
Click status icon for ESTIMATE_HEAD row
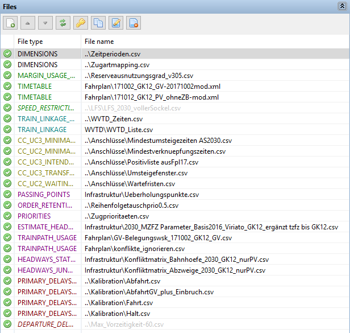tap(7, 227)
